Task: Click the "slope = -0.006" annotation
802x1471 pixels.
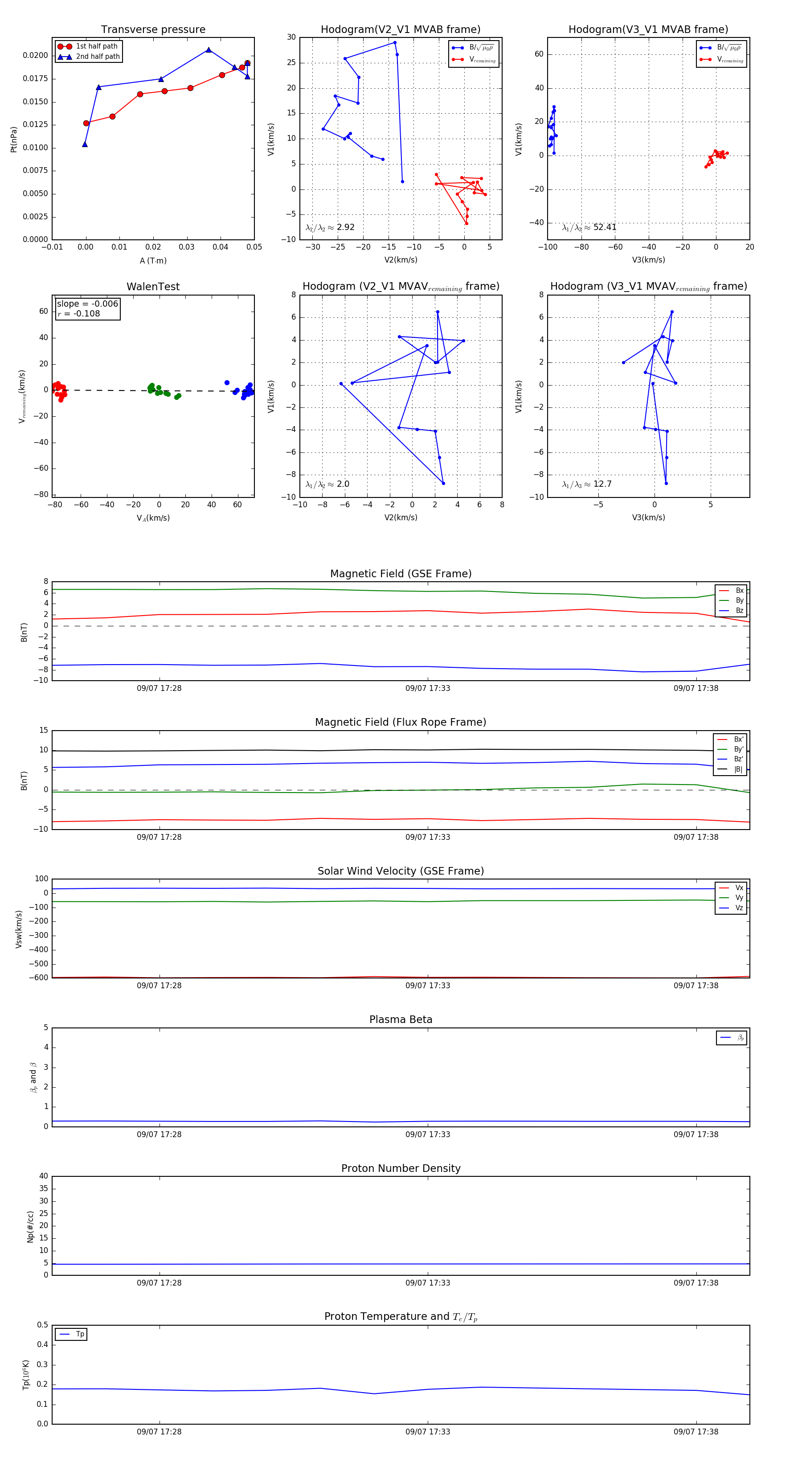Action: [x=87, y=304]
